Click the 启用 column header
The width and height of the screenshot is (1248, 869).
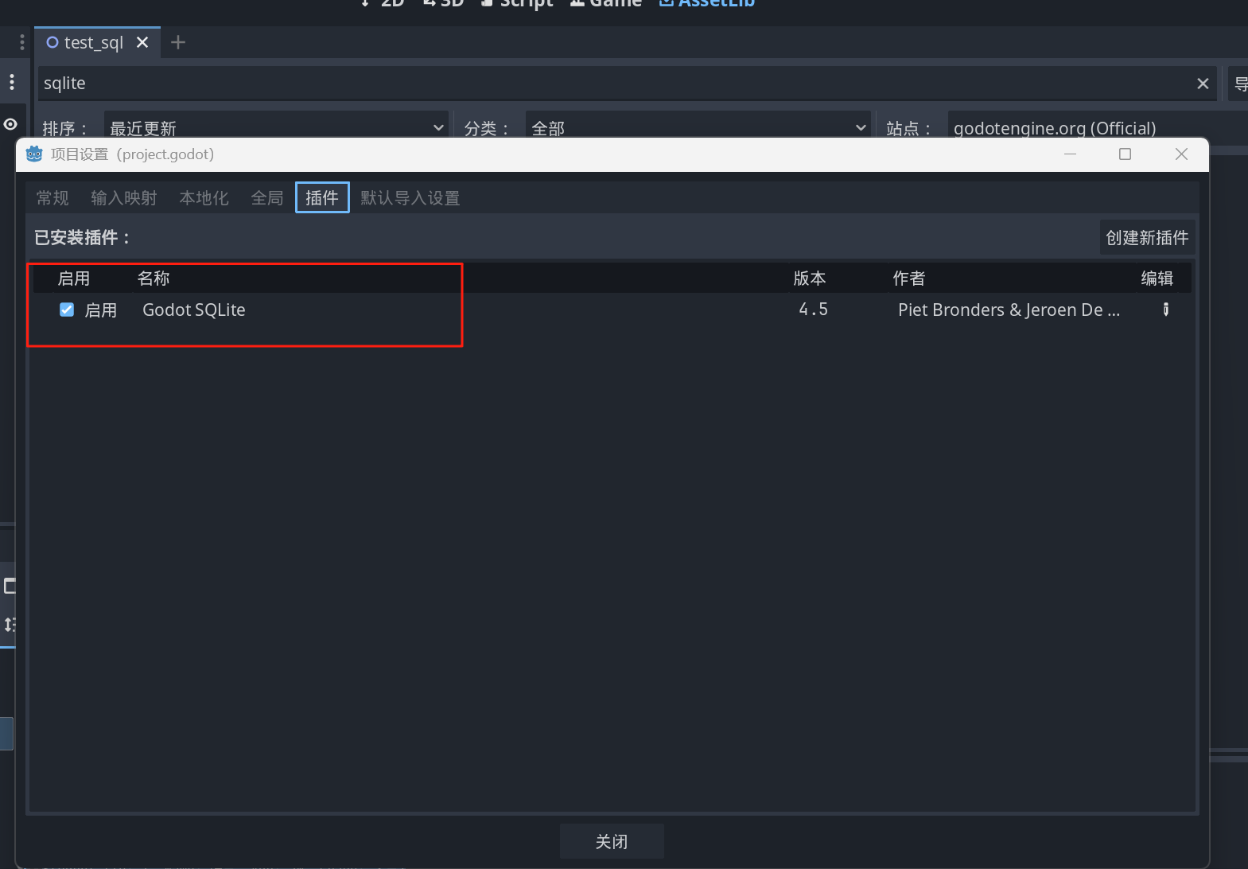(74, 278)
